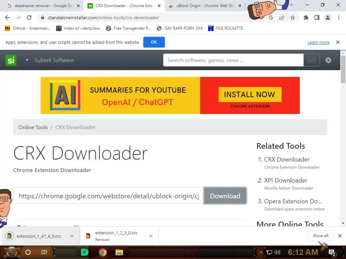Expand options for extension_1_2_3_0.crx
This screenshot has width=346, height=259.
(x=151, y=236)
